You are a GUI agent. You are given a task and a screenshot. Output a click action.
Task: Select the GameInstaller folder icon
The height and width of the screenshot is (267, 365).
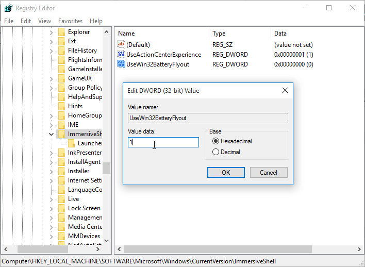point(62,69)
